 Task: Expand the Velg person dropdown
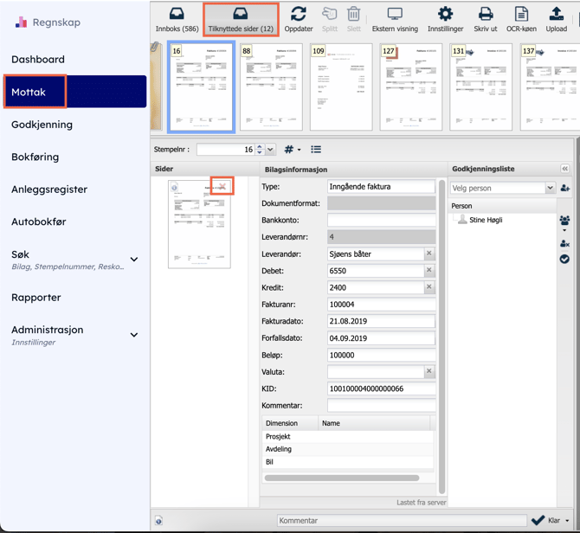(550, 188)
